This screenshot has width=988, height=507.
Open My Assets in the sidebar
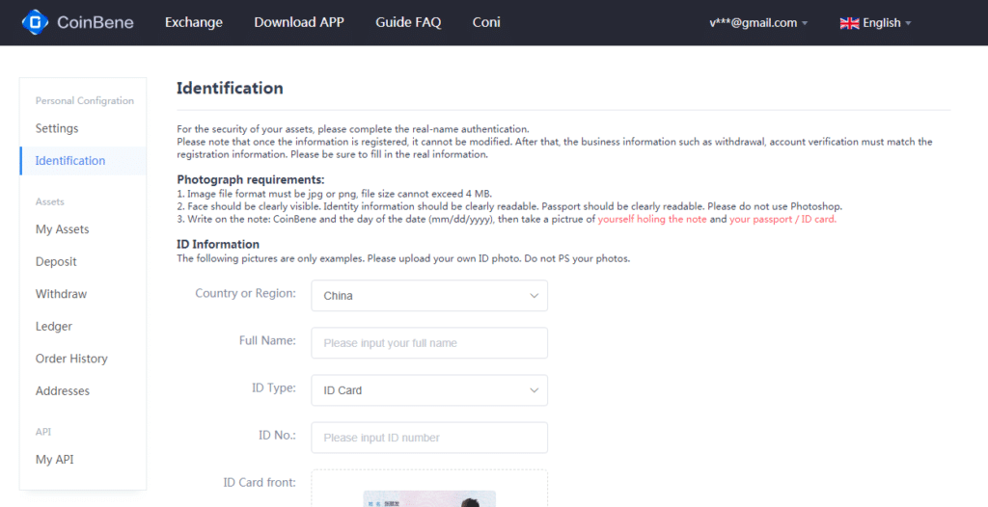coord(62,229)
